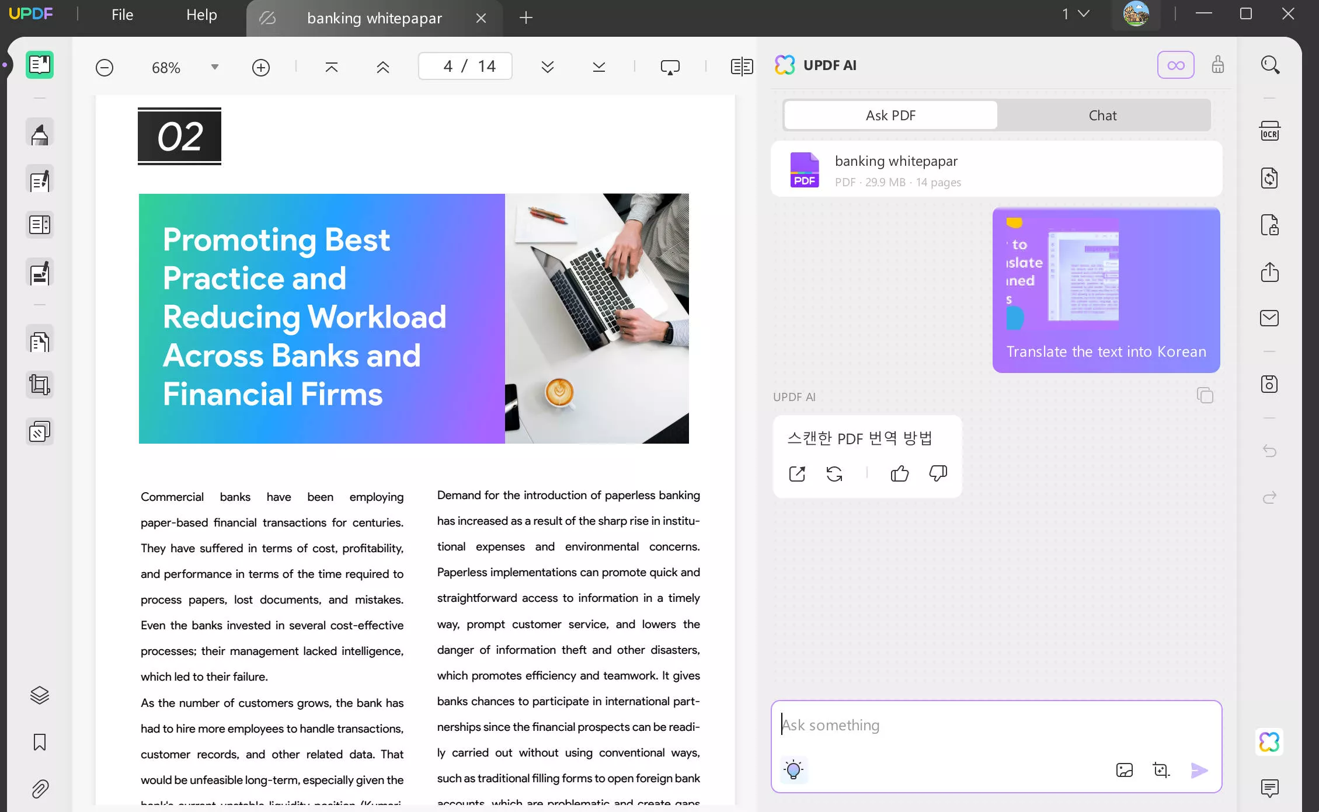Toggle two-page view layout
This screenshot has height=812, width=1319.
pos(742,67)
